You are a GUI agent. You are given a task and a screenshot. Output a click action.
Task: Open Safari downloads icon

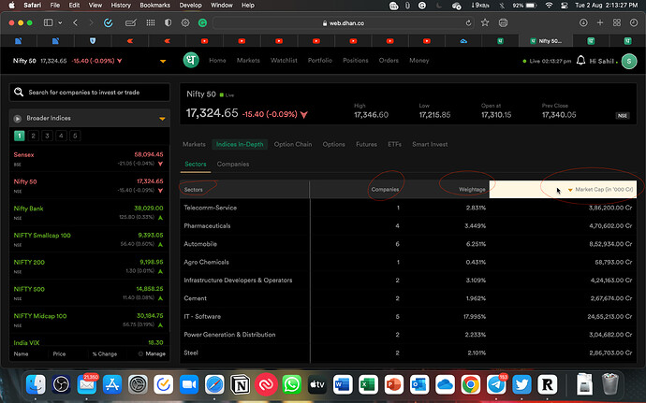583,22
